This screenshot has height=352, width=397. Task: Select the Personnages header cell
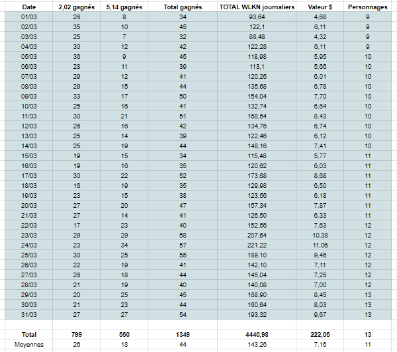(x=368, y=7)
